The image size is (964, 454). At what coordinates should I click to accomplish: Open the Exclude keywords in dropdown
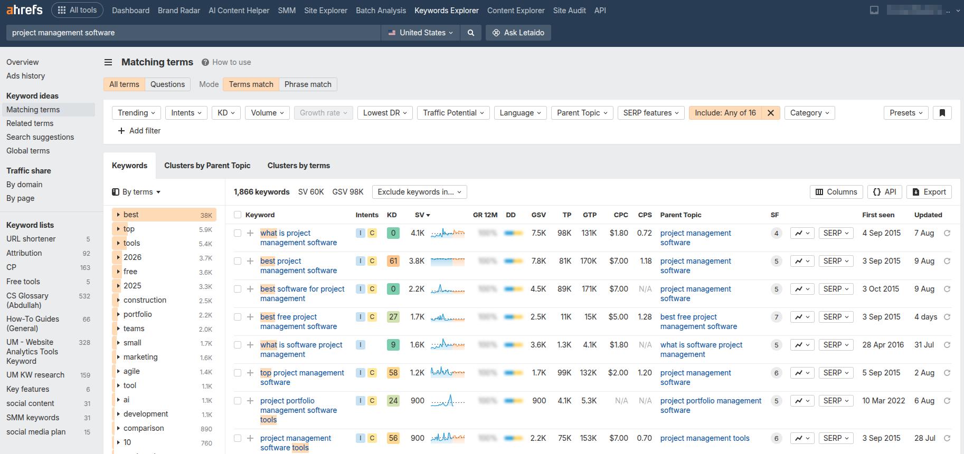(x=420, y=192)
